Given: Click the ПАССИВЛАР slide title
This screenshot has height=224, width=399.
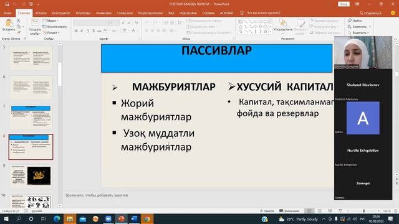Looking at the screenshot, I should click(x=216, y=50).
